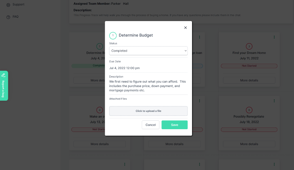This screenshot has width=294, height=170.
Task: Open options menu for Find your Dream Home
Action: tap(274, 37)
